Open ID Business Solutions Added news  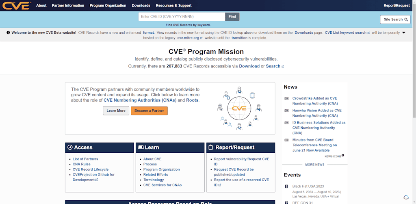coord(319,128)
